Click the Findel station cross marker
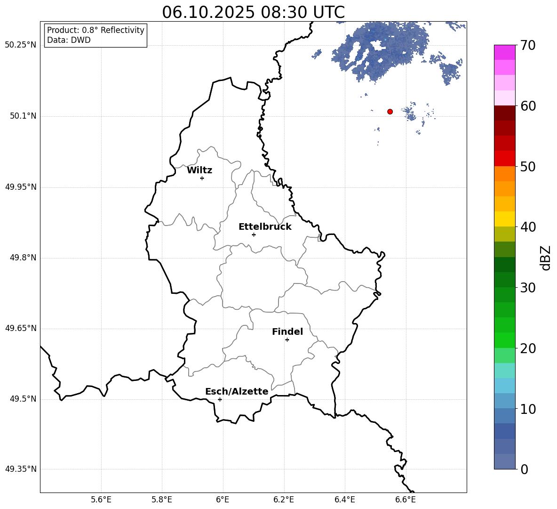This screenshot has width=557, height=509. click(287, 340)
